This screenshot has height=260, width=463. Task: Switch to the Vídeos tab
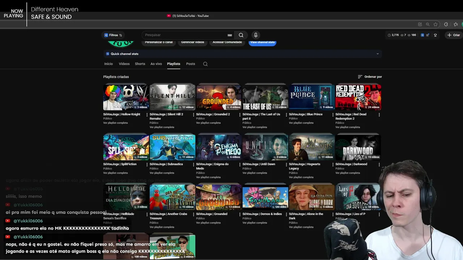pyautogui.click(x=124, y=64)
